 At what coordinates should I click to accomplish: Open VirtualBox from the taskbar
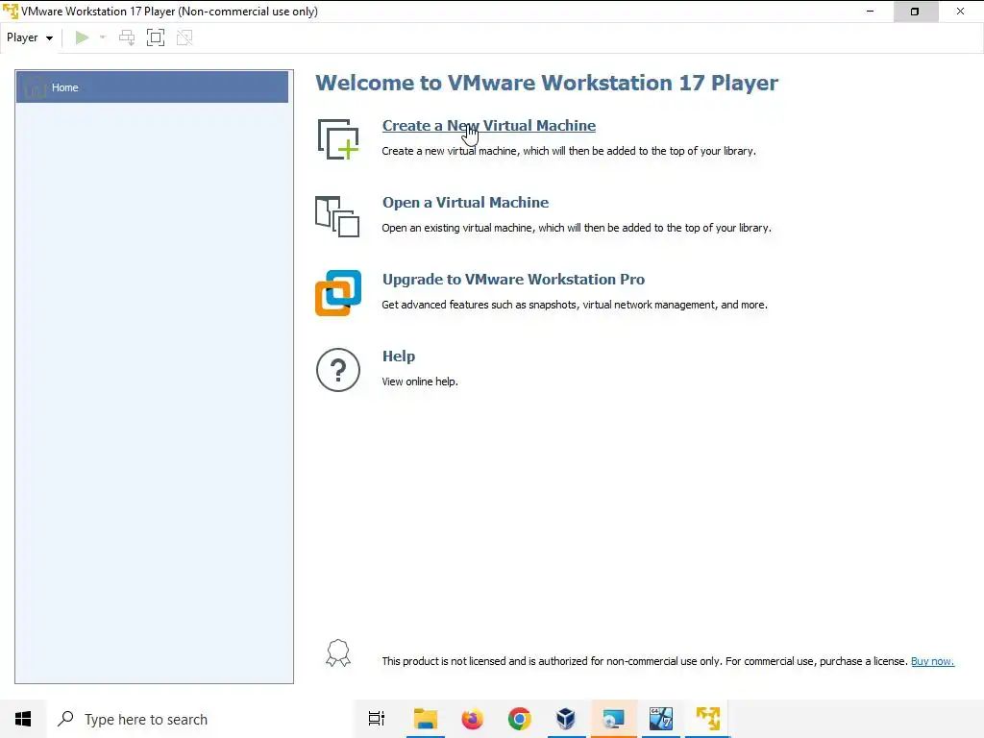(x=566, y=719)
